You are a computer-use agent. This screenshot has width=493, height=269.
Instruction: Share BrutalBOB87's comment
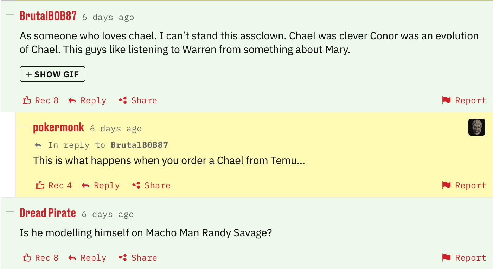[138, 100]
